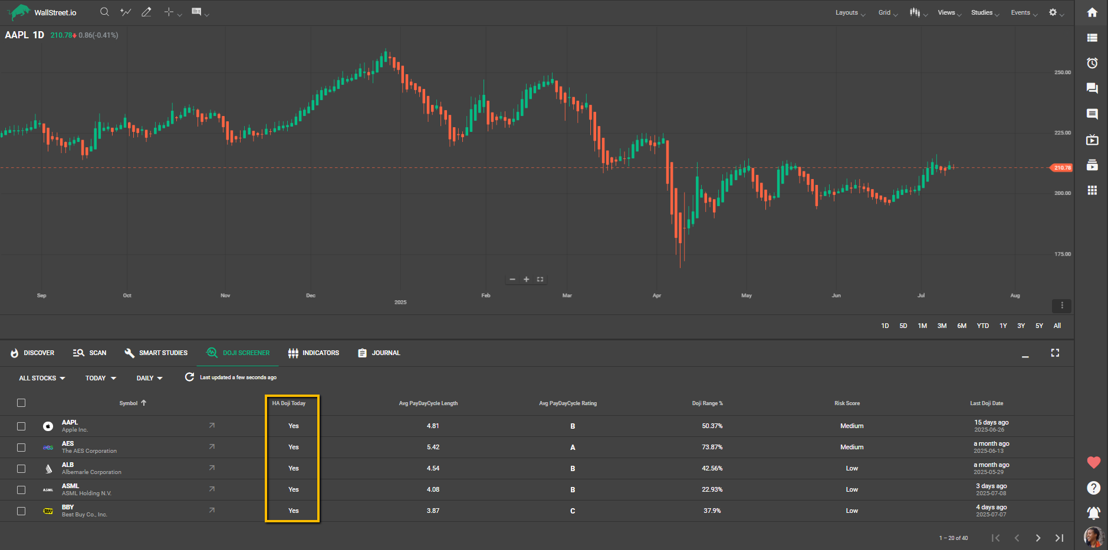
Task: Switch to the DISCOVER tab
Action: [32, 353]
